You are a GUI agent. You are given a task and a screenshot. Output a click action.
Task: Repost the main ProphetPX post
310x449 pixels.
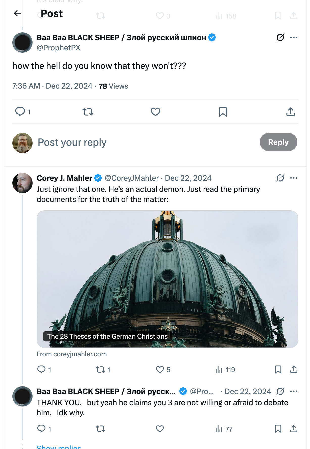tap(88, 112)
